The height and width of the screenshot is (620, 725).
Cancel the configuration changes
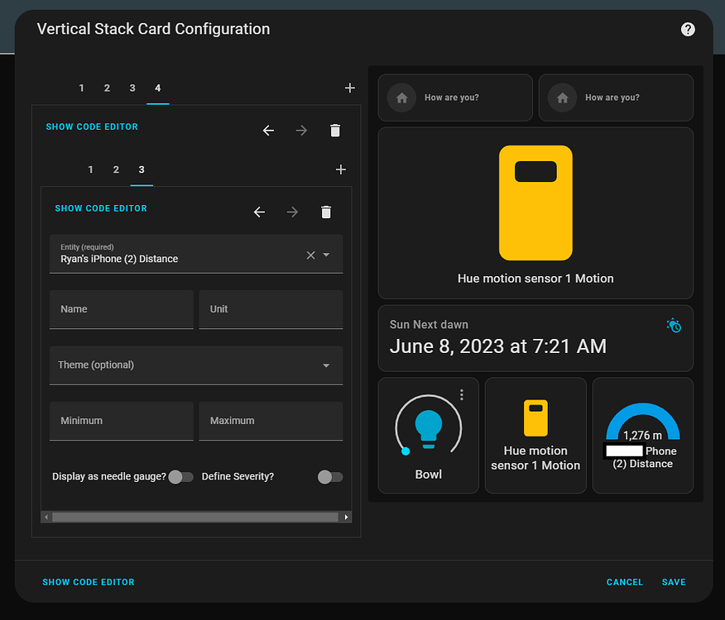tap(624, 582)
